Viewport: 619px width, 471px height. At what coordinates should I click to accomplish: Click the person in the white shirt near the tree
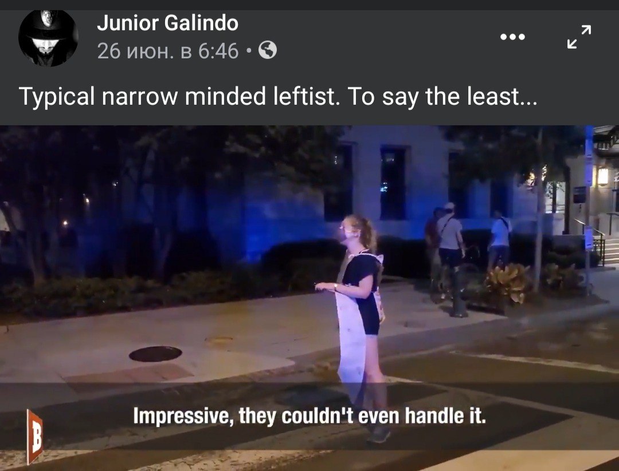(x=499, y=241)
